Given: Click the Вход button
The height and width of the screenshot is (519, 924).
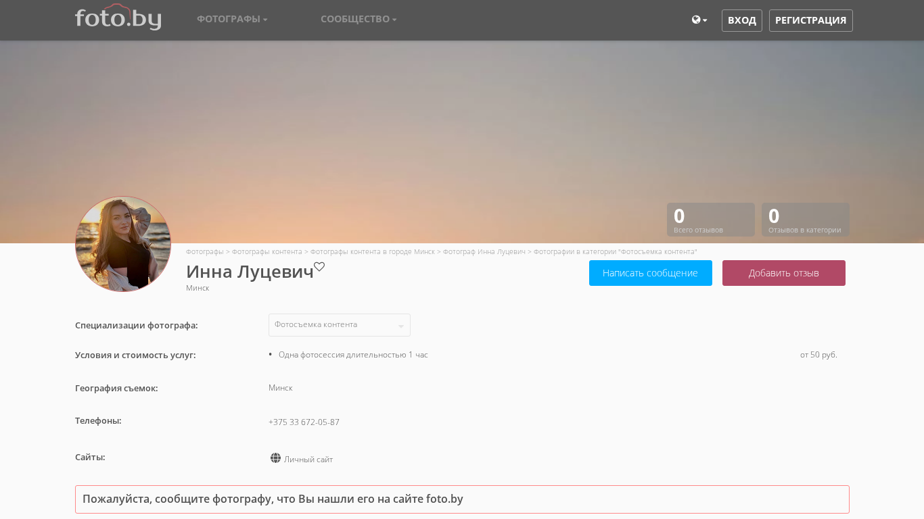Looking at the screenshot, I should tap(742, 20).
